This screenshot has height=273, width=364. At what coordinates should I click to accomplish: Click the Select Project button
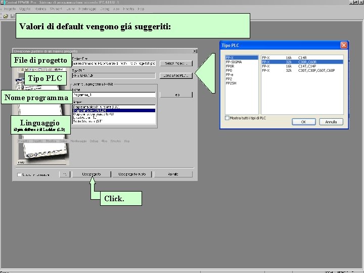[x=176, y=63]
